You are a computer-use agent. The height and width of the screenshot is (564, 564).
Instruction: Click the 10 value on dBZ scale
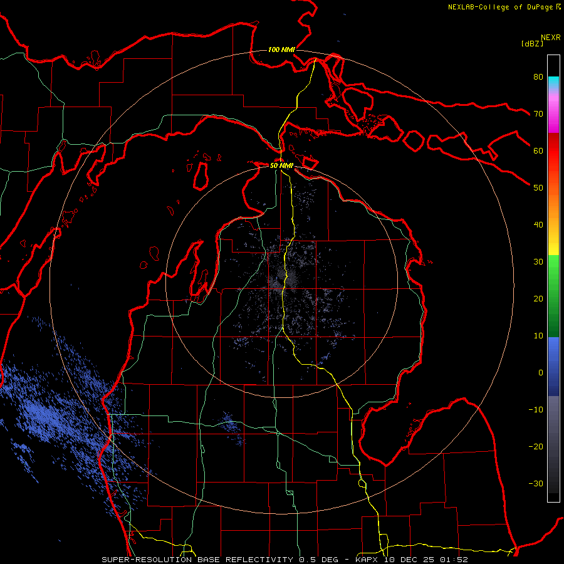click(538, 336)
